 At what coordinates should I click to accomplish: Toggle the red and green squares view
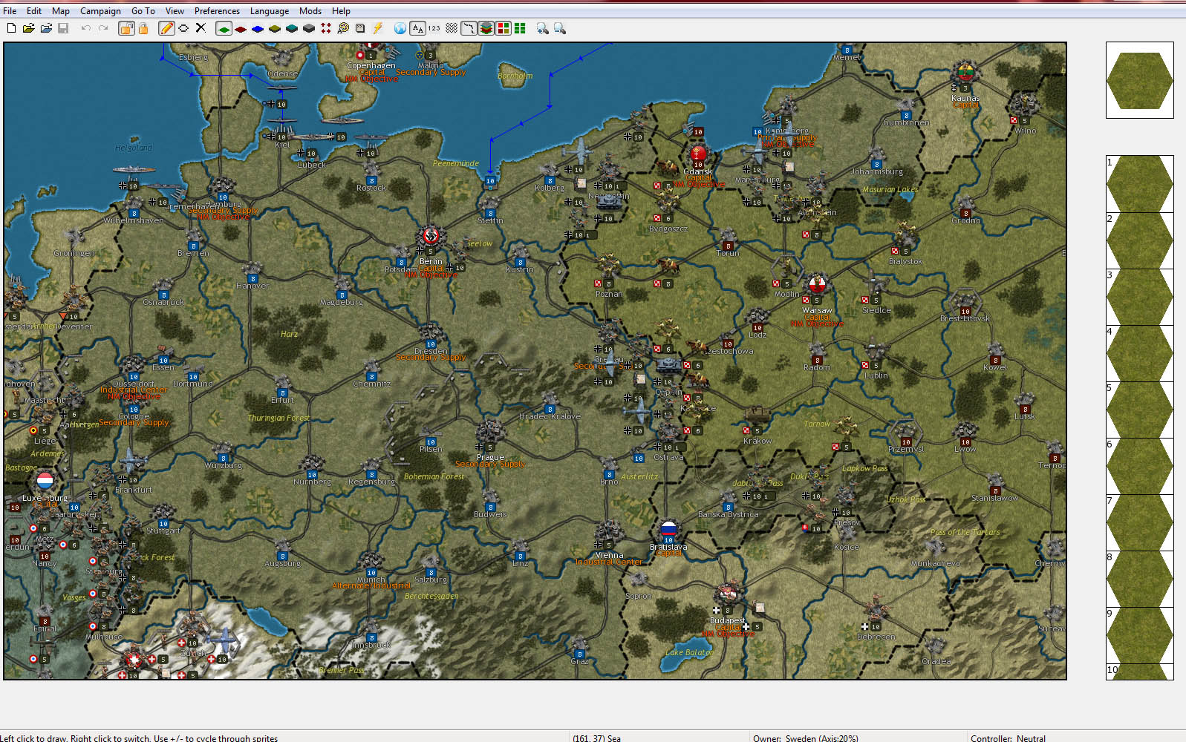504,28
